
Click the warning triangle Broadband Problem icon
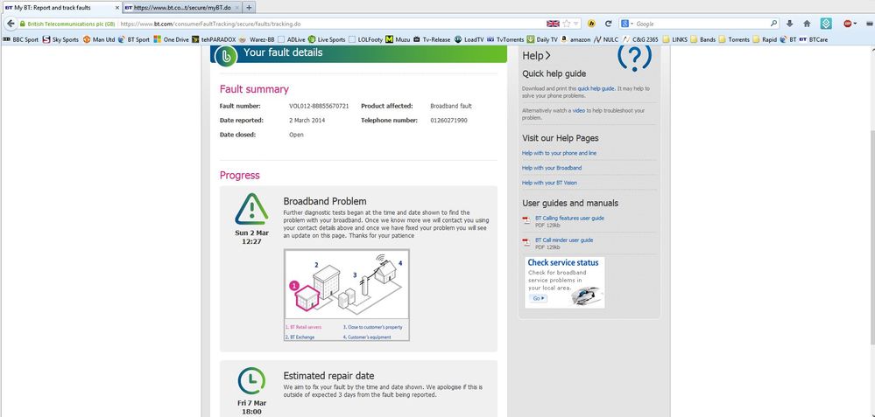click(x=251, y=209)
